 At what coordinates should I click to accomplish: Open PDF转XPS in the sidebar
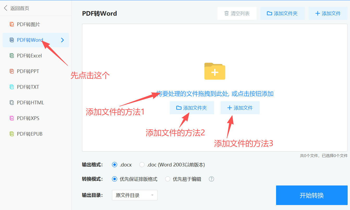[x=36, y=118]
